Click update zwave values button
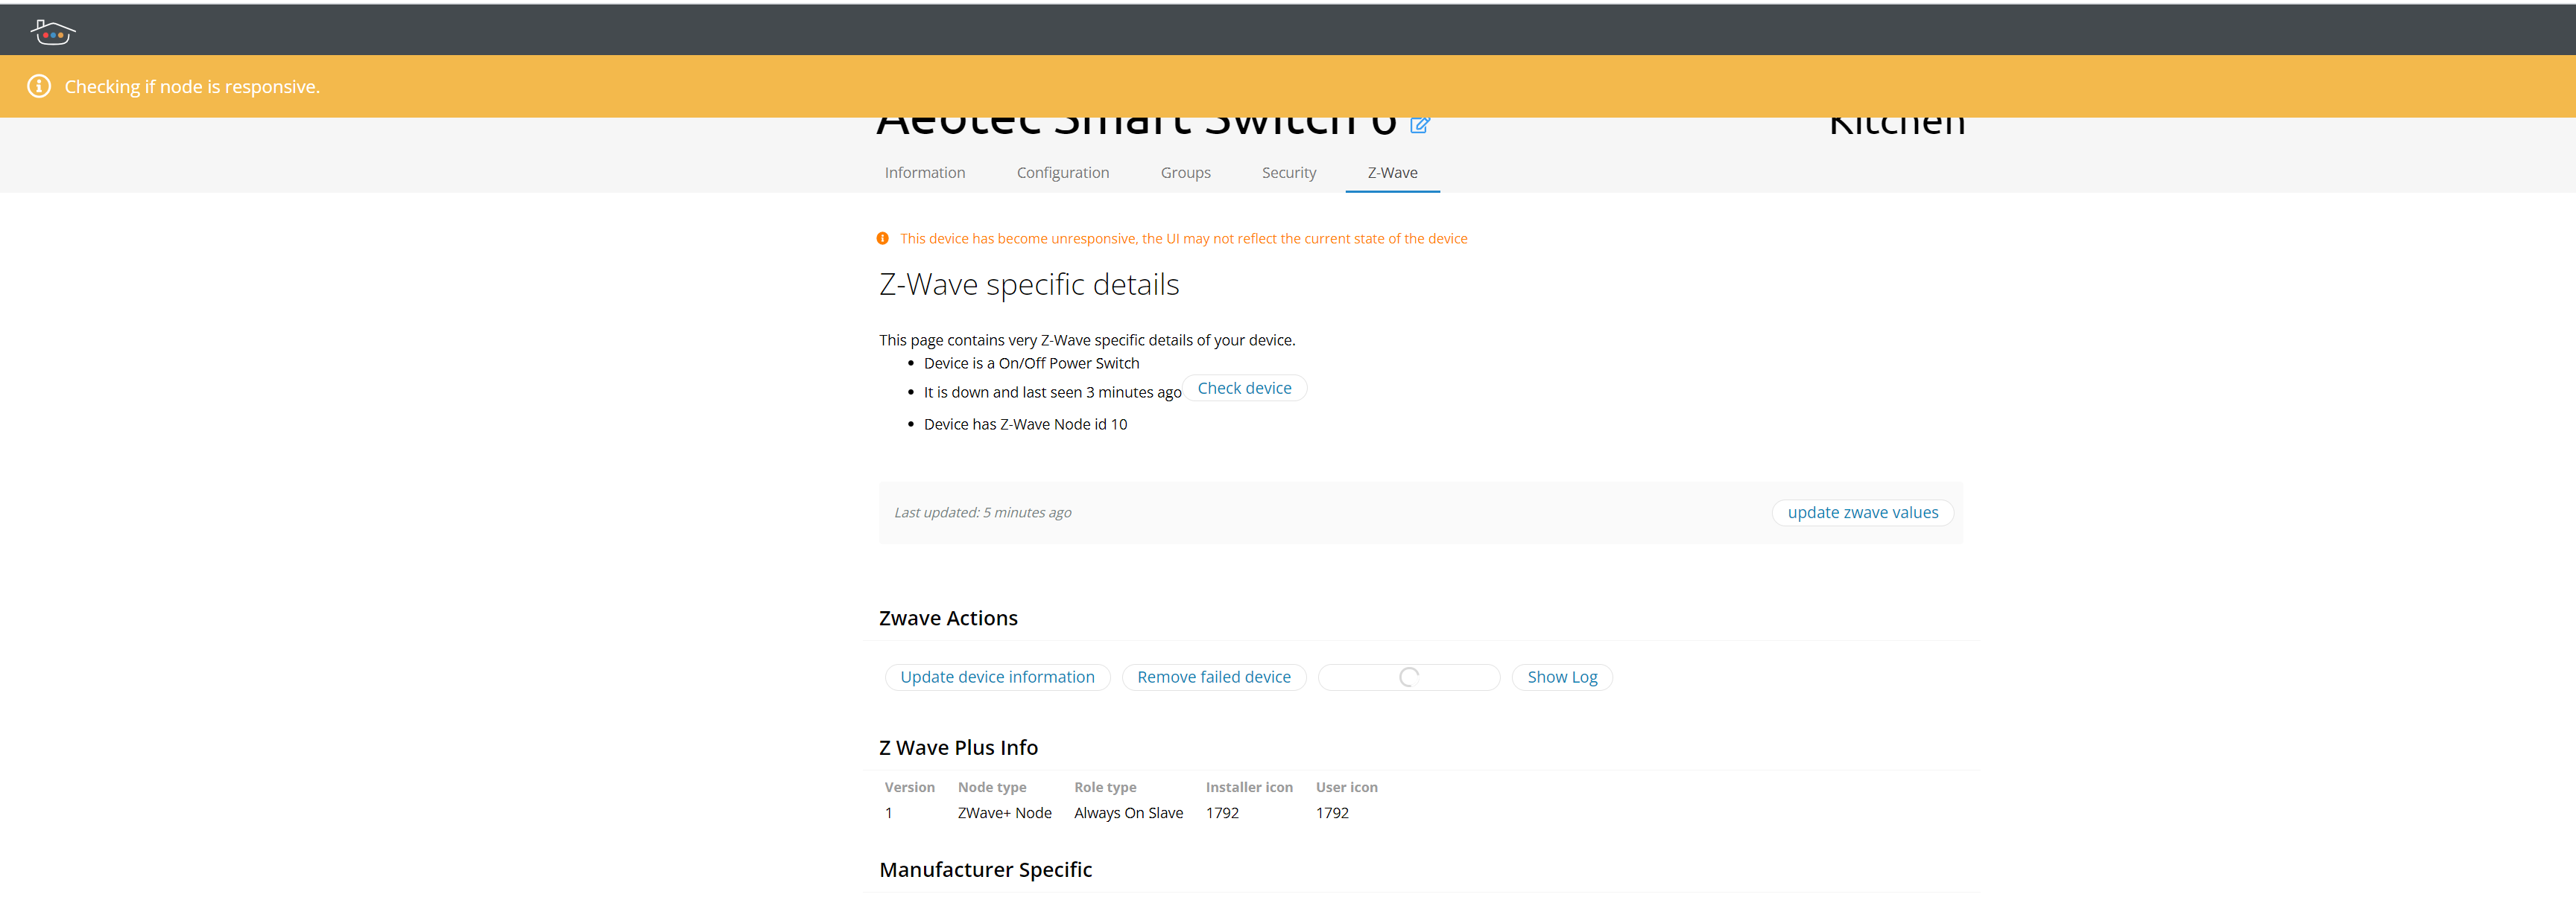Image resolution: width=2576 pixels, height=903 pixels. pyautogui.click(x=1862, y=512)
